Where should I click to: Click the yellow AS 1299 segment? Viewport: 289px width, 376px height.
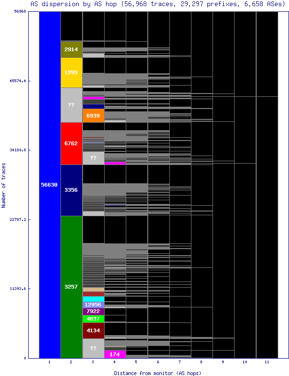(71, 72)
